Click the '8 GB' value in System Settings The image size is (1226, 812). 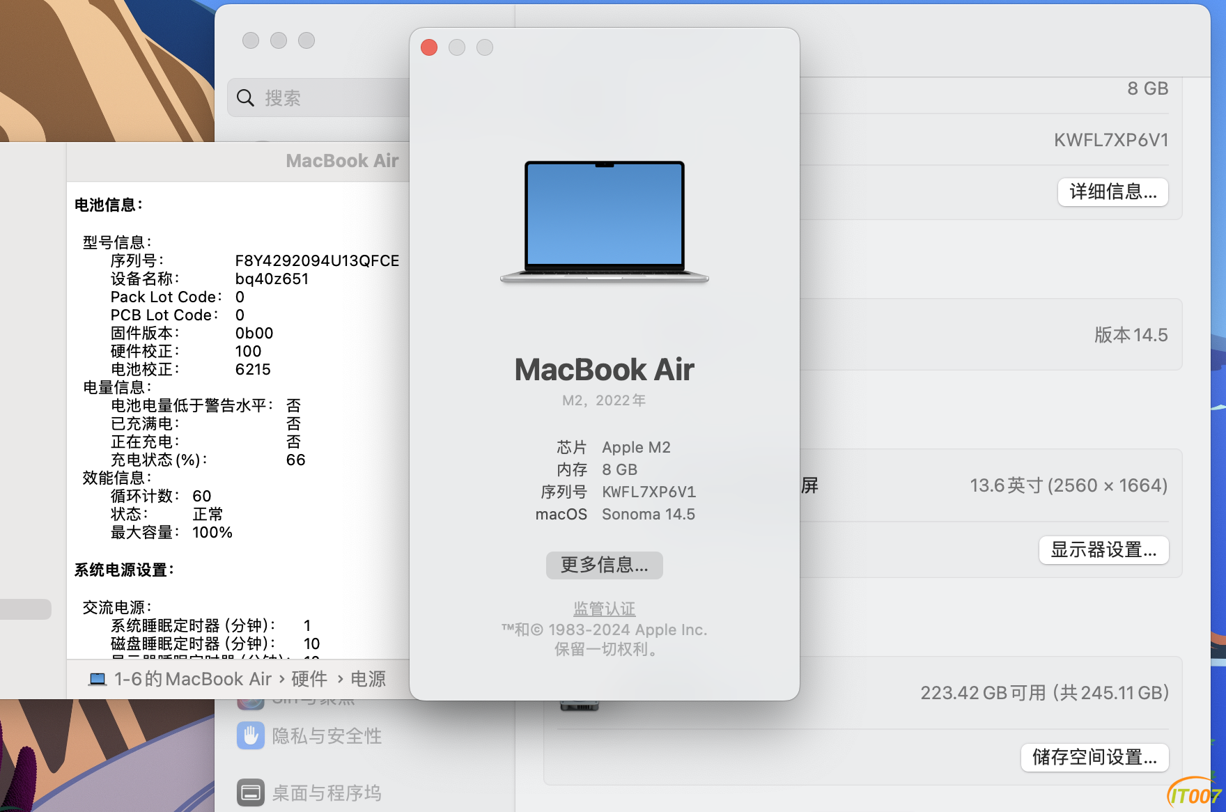click(x=1148, y=88)
